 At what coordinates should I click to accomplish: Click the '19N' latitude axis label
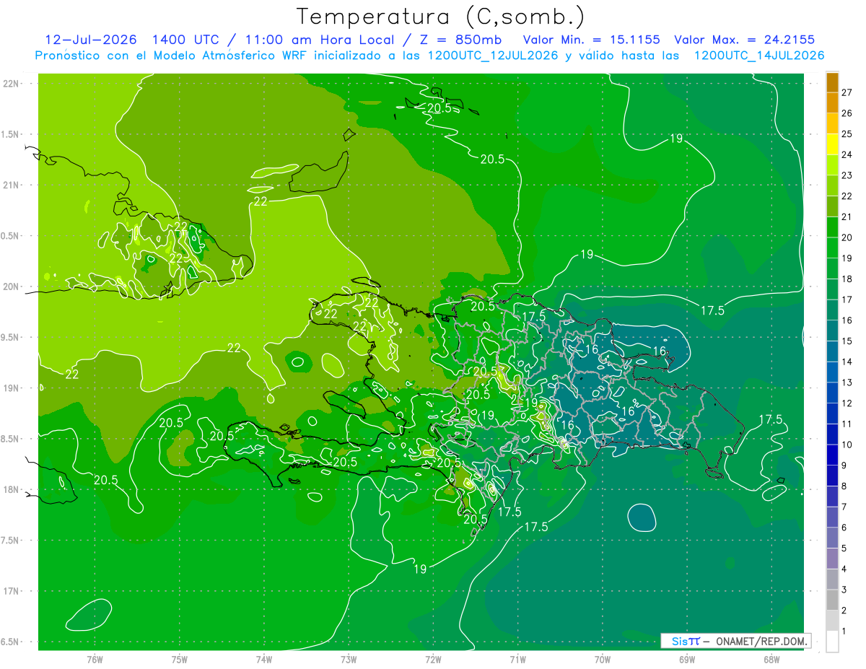click(10, 388)
